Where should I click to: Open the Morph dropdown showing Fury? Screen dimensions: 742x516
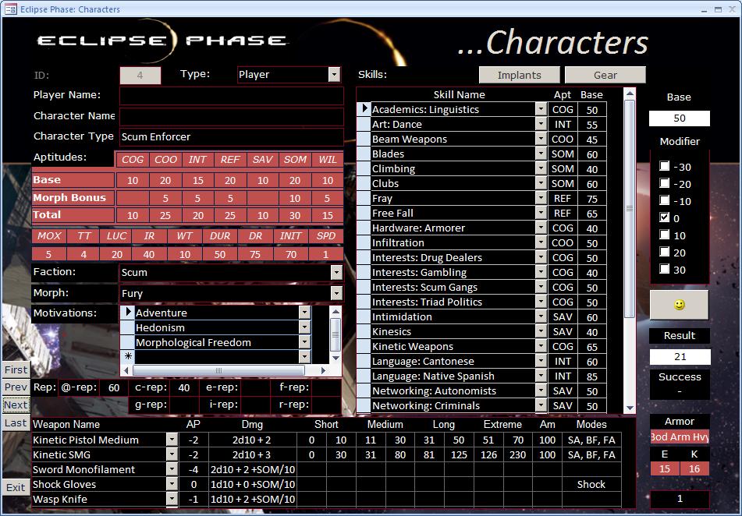click(x=336, y=293)
